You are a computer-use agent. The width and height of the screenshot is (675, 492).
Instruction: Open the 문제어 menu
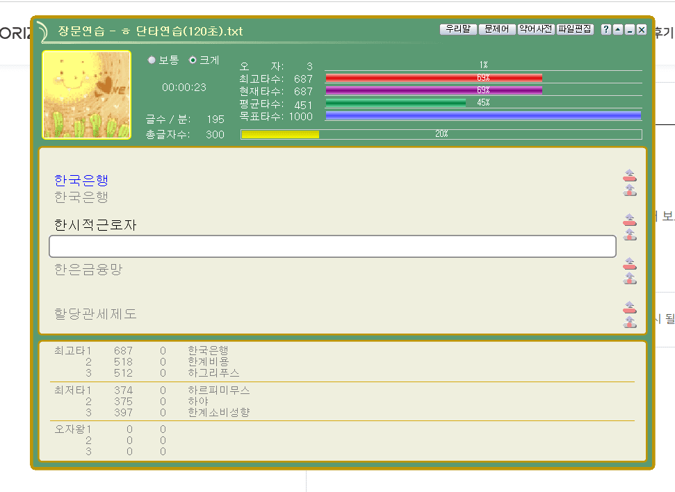coord(497,29)
